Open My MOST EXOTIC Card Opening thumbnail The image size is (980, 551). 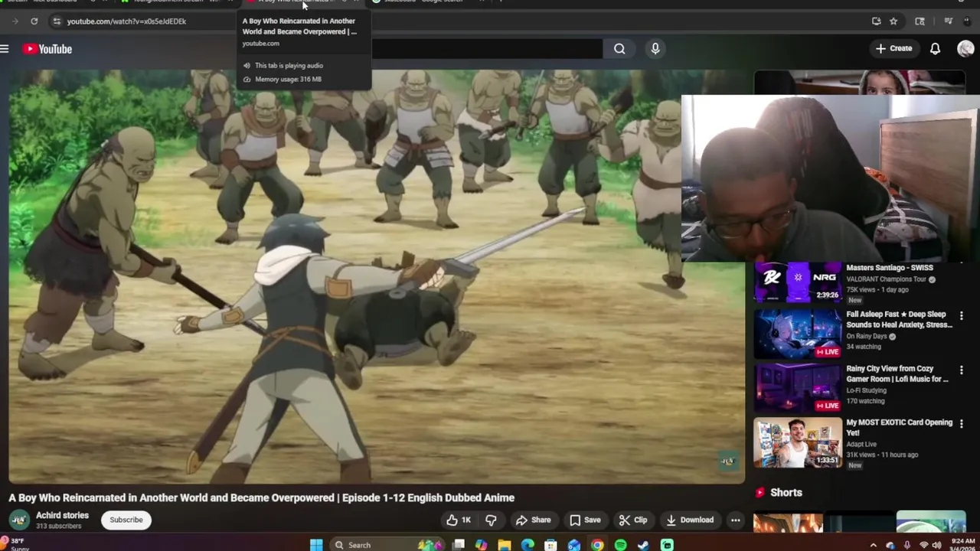tap(798, 442)
